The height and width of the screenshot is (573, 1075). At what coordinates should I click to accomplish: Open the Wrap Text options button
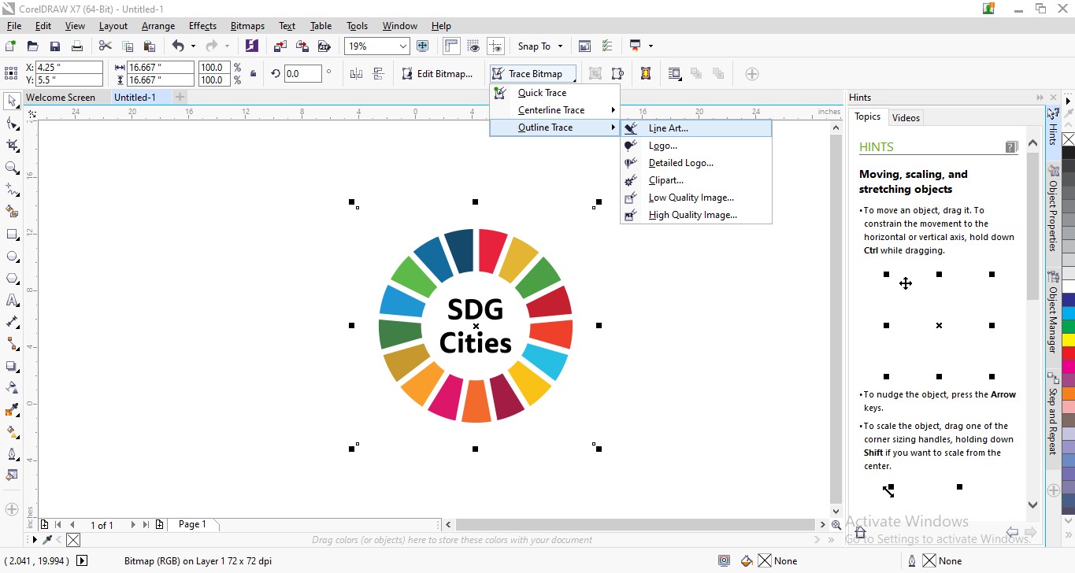click(x=675, y=74)
